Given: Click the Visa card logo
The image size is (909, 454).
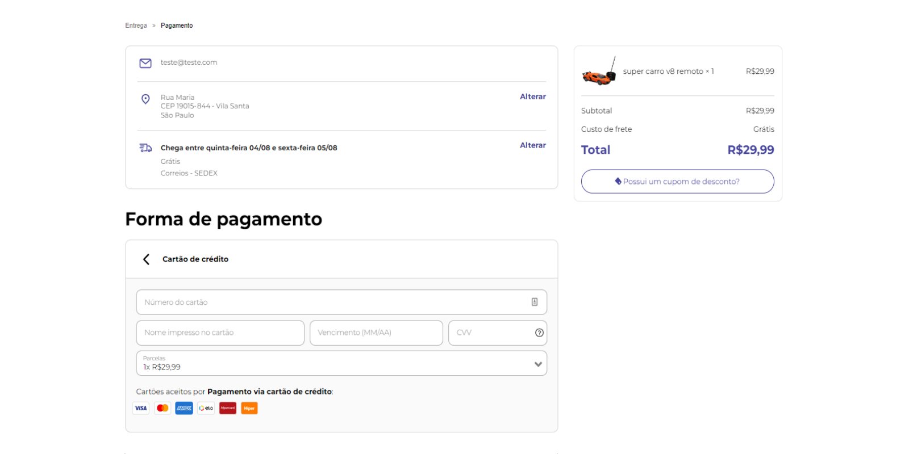Looking at the screenshot, I should point(141,408).
